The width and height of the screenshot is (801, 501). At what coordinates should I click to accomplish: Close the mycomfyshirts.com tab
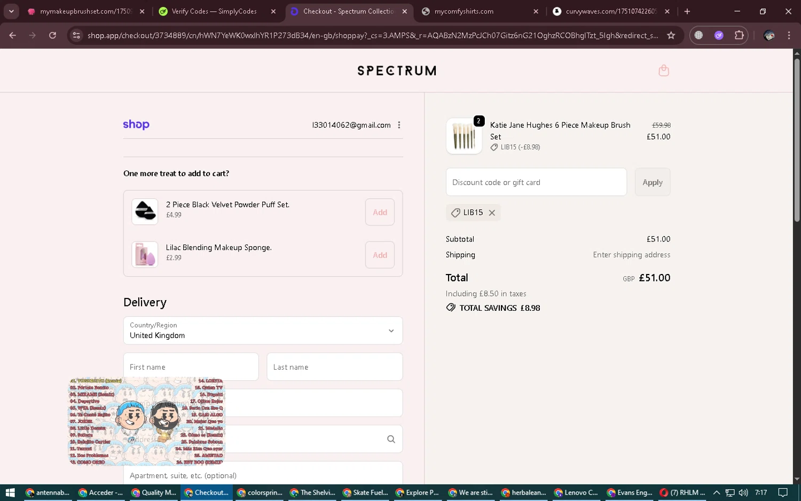coord(536,11)
